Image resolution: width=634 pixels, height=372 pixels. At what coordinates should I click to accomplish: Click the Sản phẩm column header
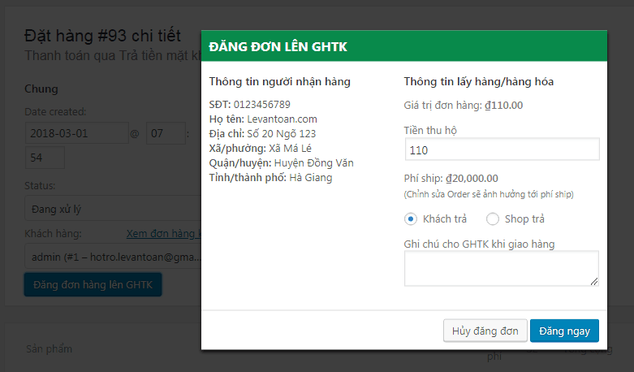pos(49,348)
